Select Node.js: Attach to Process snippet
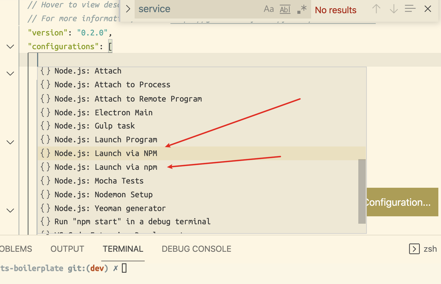The width and height of the screenshot is (441, 284). pyautogui.click(x=112, y=85)
